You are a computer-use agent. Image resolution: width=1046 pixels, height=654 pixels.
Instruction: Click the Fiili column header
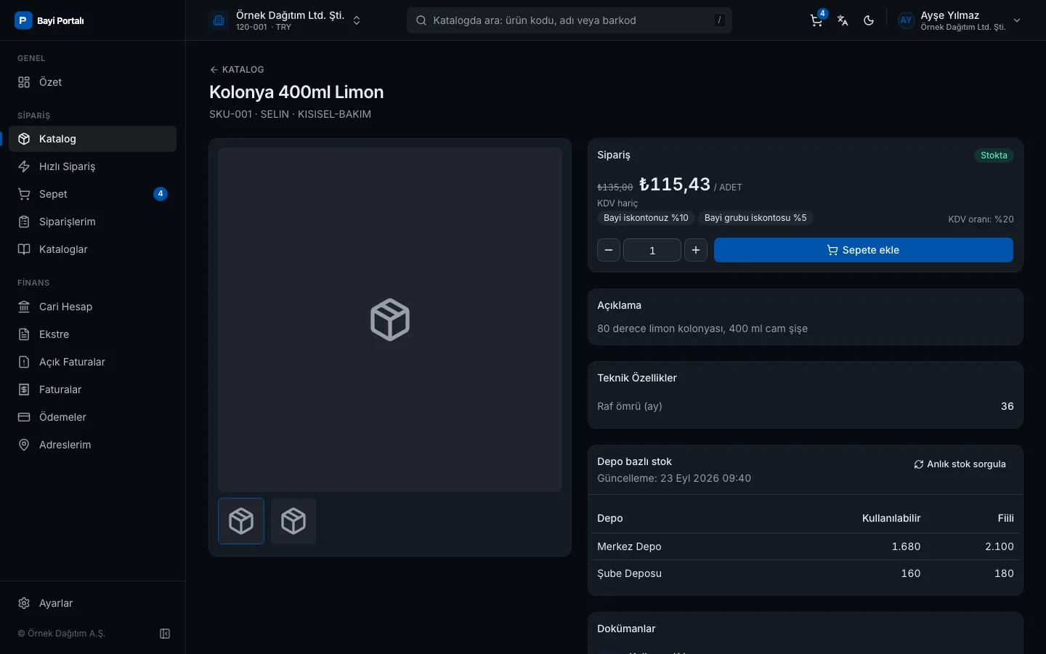point(1005,518)
